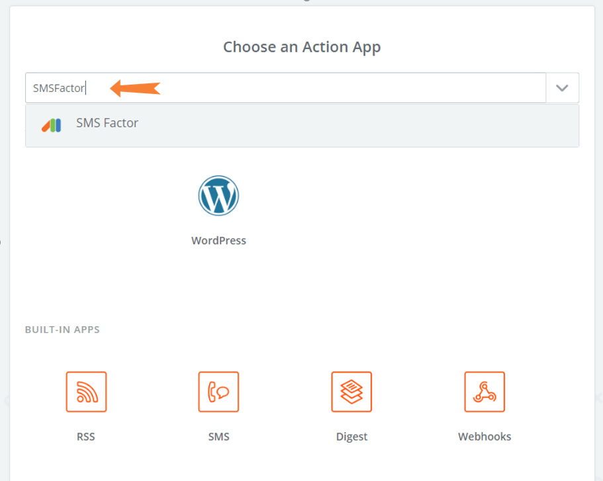This screenshot has width=603, height=481.
Task: Select the SMS Factor search result text
Action: coord(107,123)
